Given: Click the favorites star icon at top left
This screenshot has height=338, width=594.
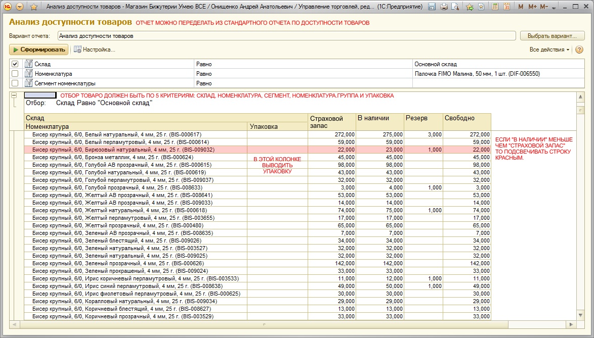Looking at the screenshot, I should coord(34,7).
